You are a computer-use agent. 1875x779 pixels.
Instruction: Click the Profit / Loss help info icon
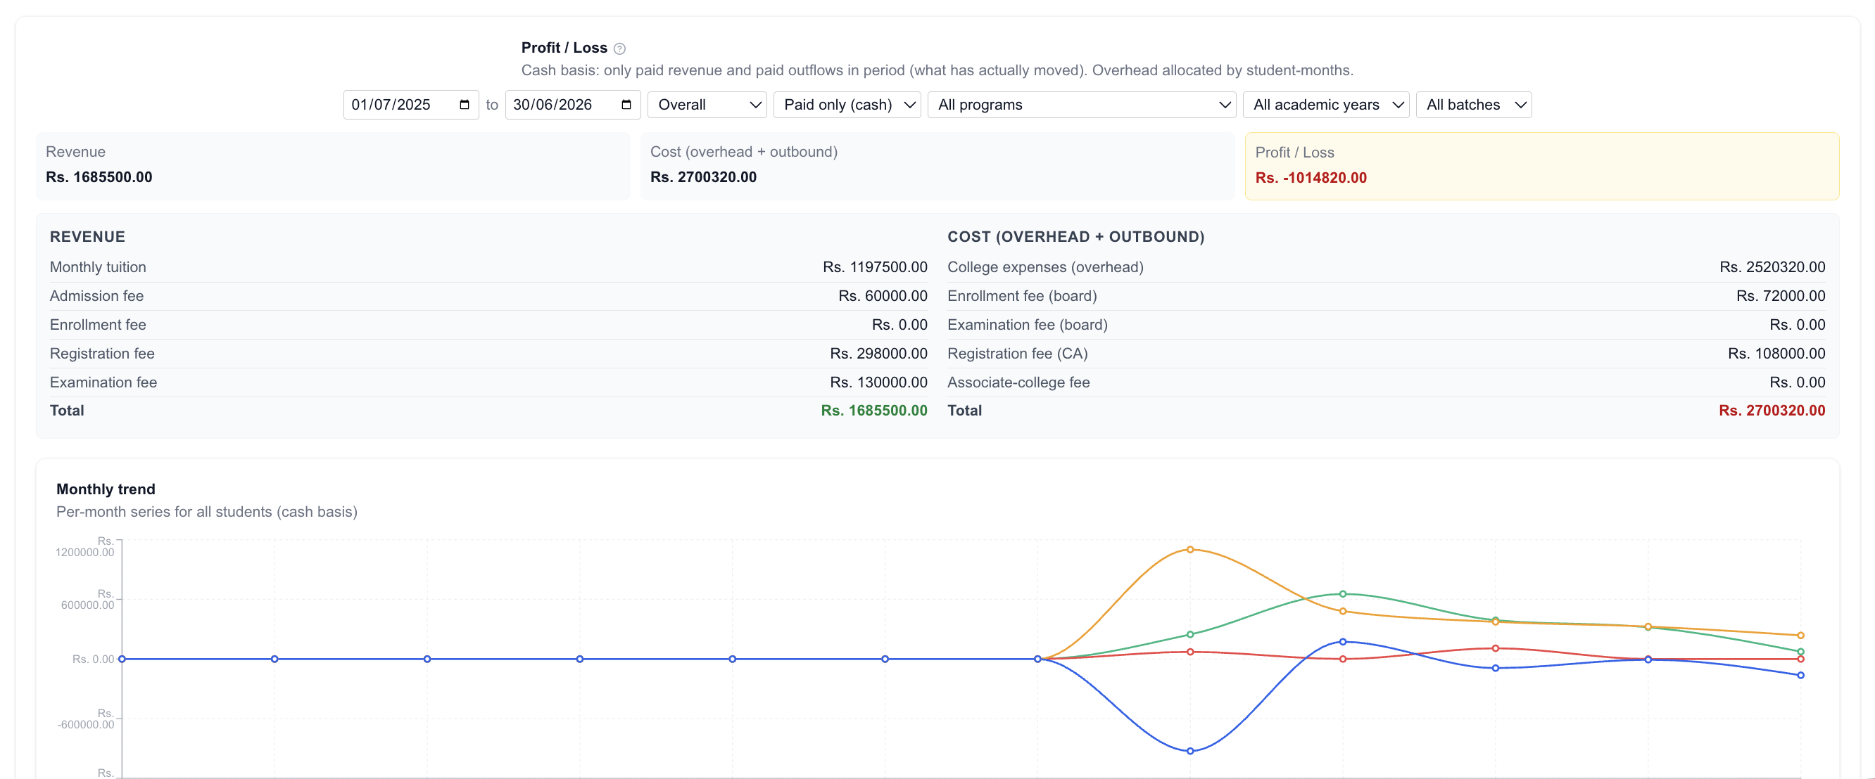pyautogui.click(x=619, y=49)
